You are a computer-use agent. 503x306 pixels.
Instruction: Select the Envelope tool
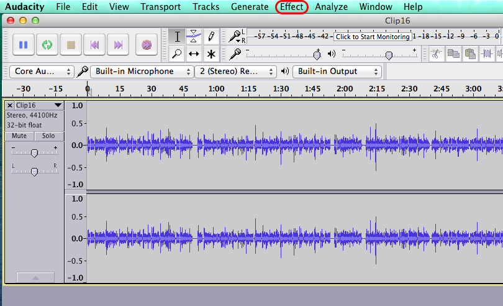(x=194, y=36)
